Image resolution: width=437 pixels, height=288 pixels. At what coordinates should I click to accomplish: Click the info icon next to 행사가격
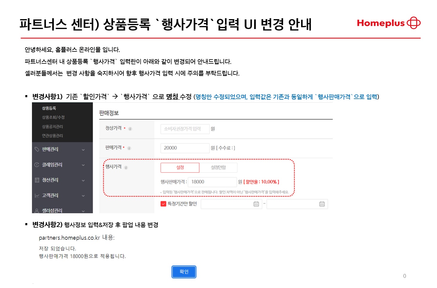point(126,167)
